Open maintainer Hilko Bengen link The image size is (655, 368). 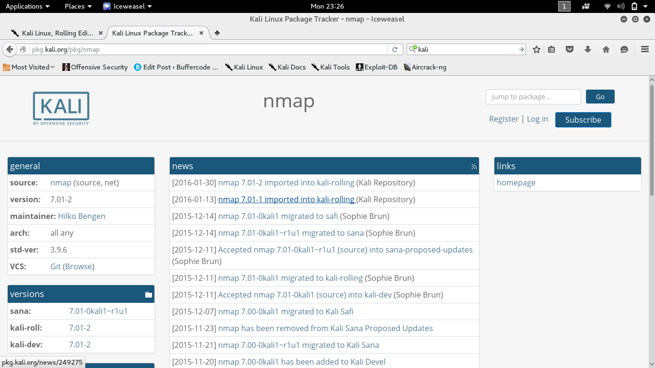tap(82, 216)
